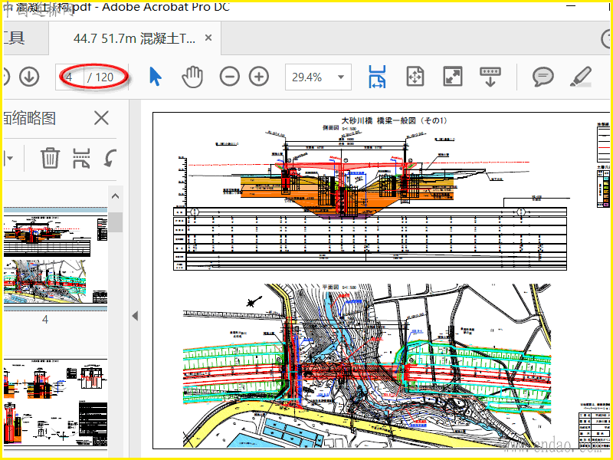Open thumbnail options dropdown arrow
Image resolution: width=613 pixels, height=460 pixels.
(x=10, y=159)
